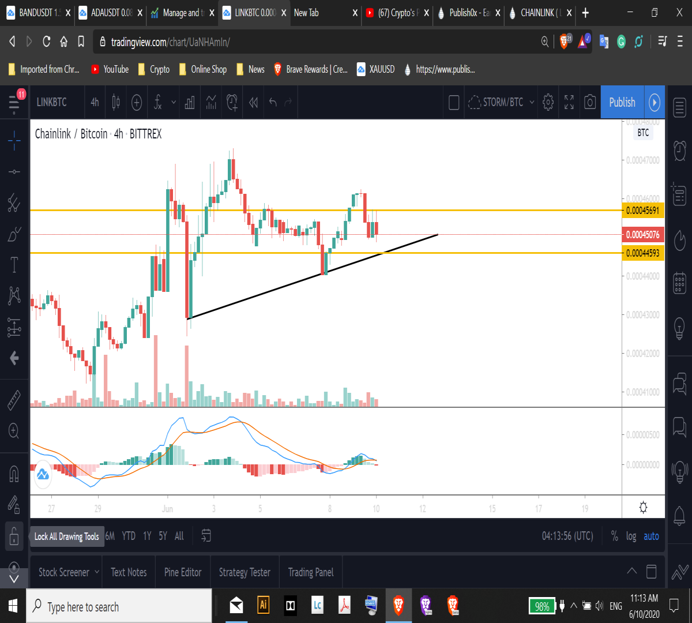The image size is (692, 623).
Task: Open ideas lightbulb in right sidebar
Action: 679,328
